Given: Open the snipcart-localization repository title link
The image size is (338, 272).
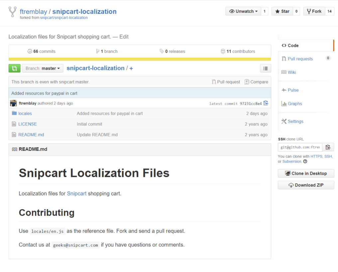Looking at the screenshot, I should [x=84, y=11].
